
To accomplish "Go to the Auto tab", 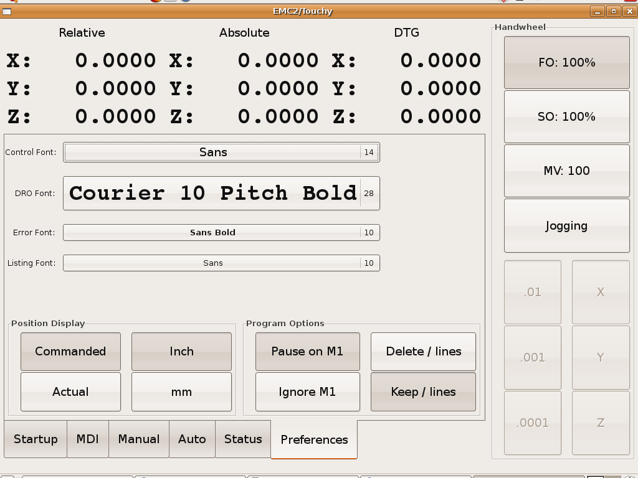I will click(192, 439).
